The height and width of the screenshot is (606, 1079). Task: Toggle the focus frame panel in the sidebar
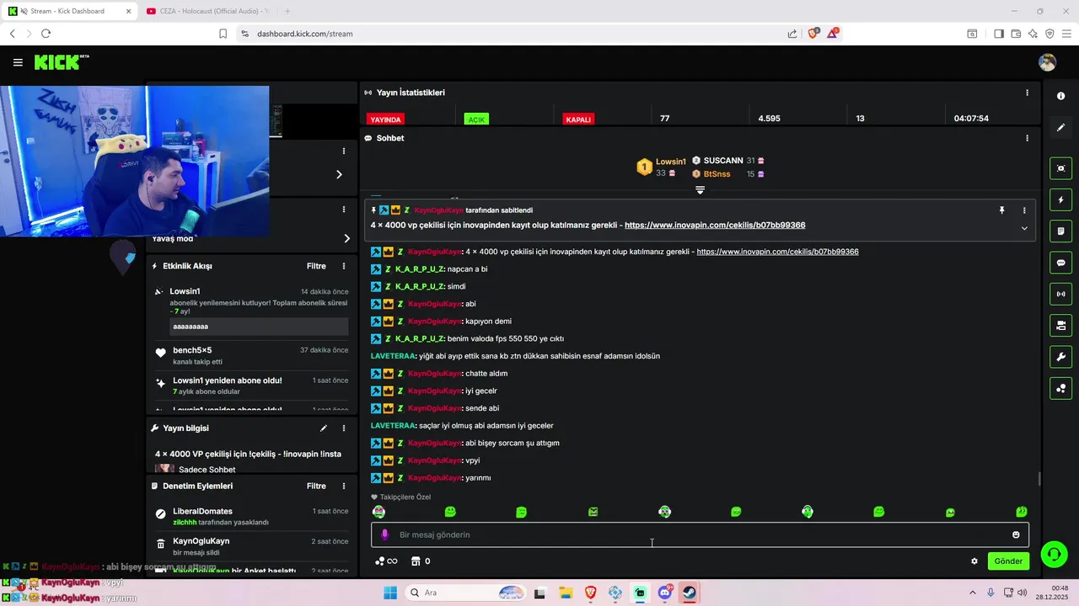coord(1060,168)
